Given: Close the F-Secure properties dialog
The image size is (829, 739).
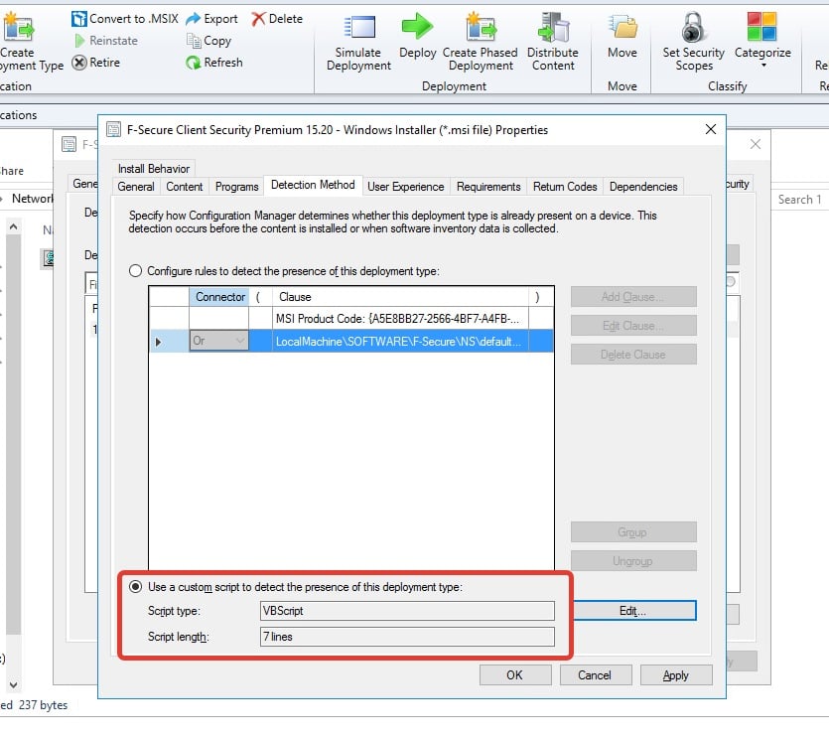Looking at the screenshot, I should coord(711,129).
